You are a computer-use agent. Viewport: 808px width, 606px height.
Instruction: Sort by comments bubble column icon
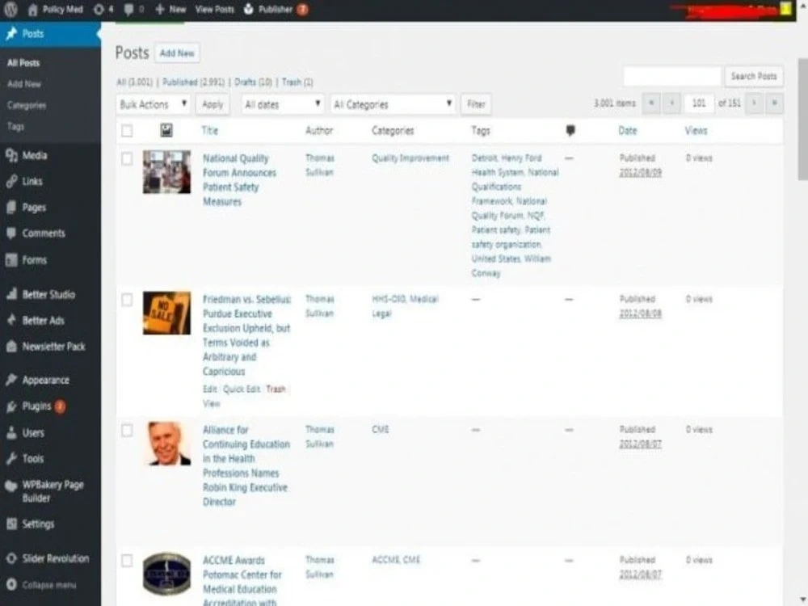tap(570, 130)
